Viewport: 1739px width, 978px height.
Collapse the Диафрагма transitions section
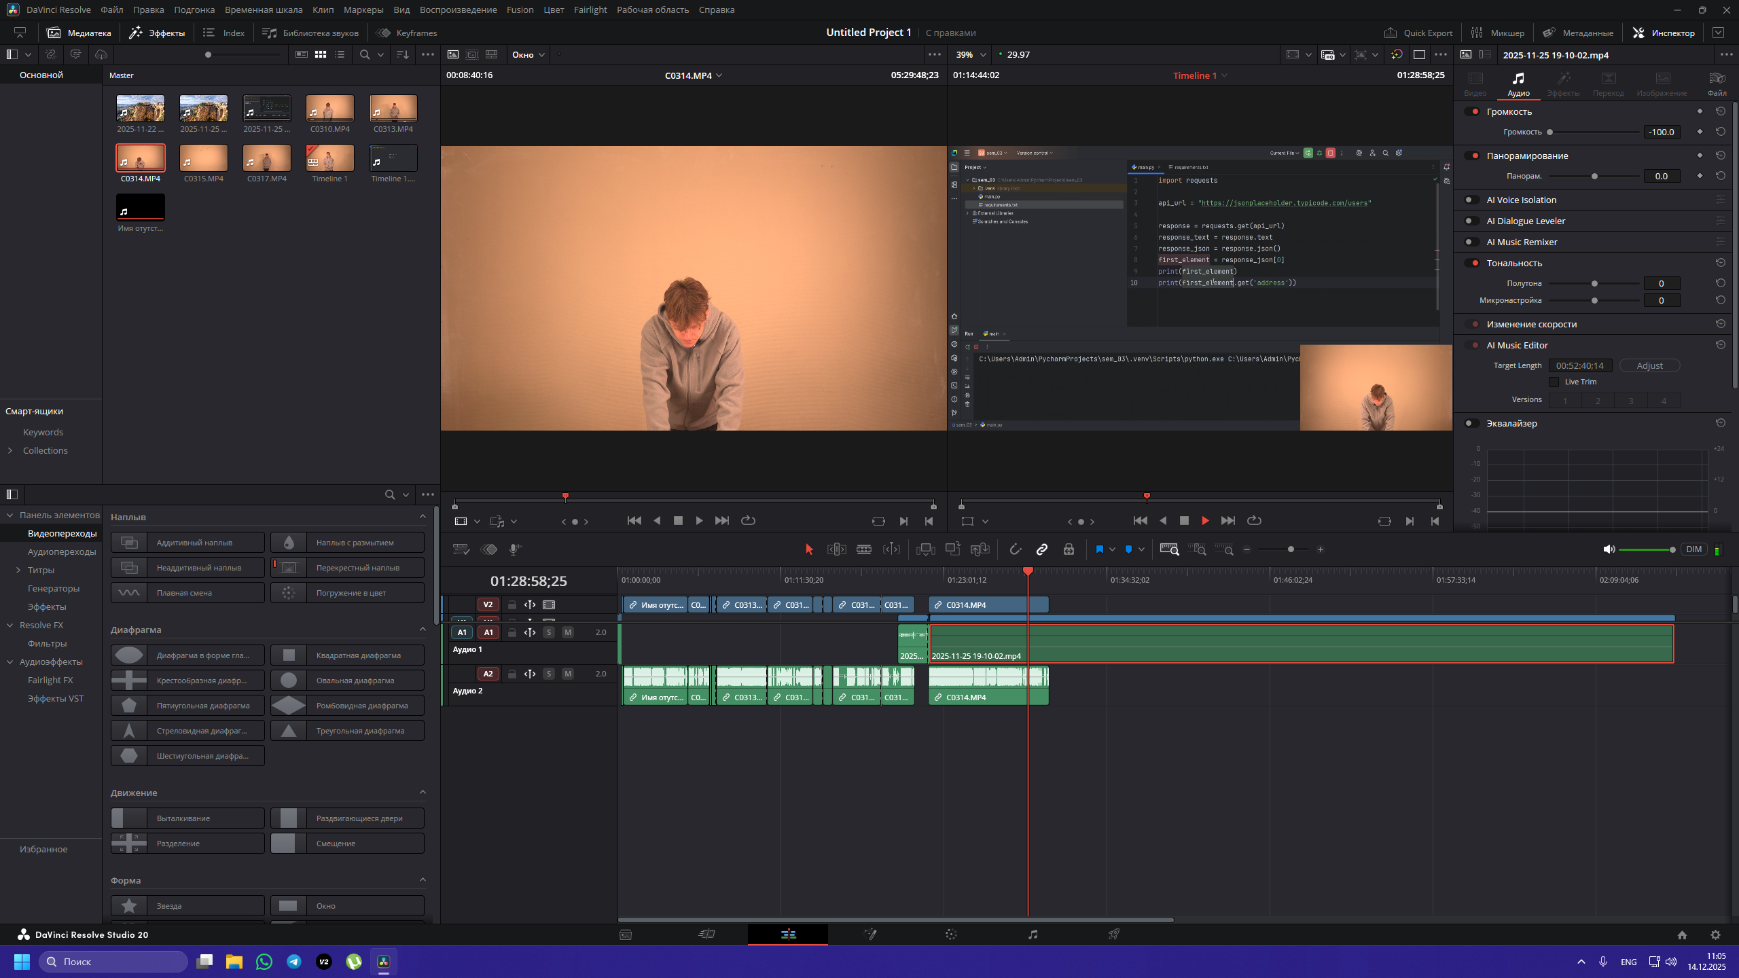pyautogui.click(x=423, y=630)
